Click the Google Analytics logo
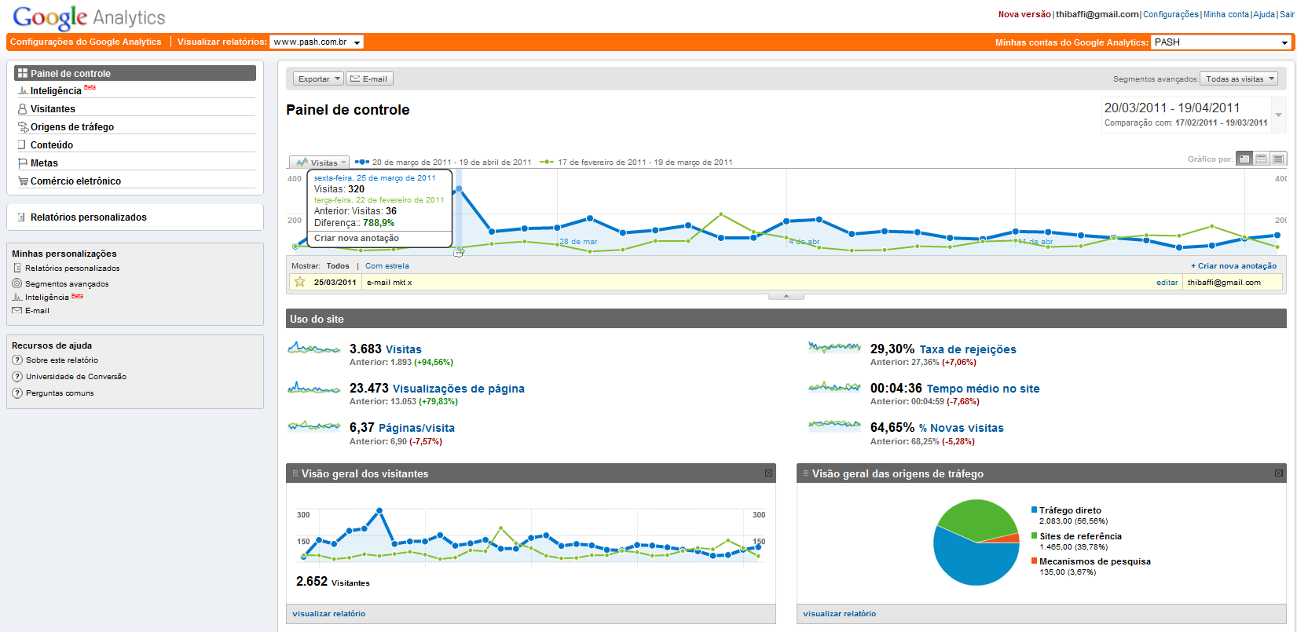Image resolution: width=1297 pixels, height=632 pixels. click(89, 17)
